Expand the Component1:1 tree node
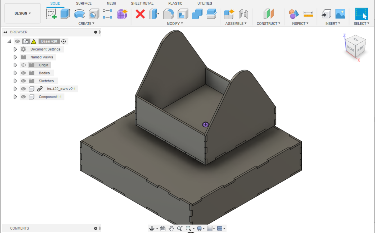 (15, 97)
